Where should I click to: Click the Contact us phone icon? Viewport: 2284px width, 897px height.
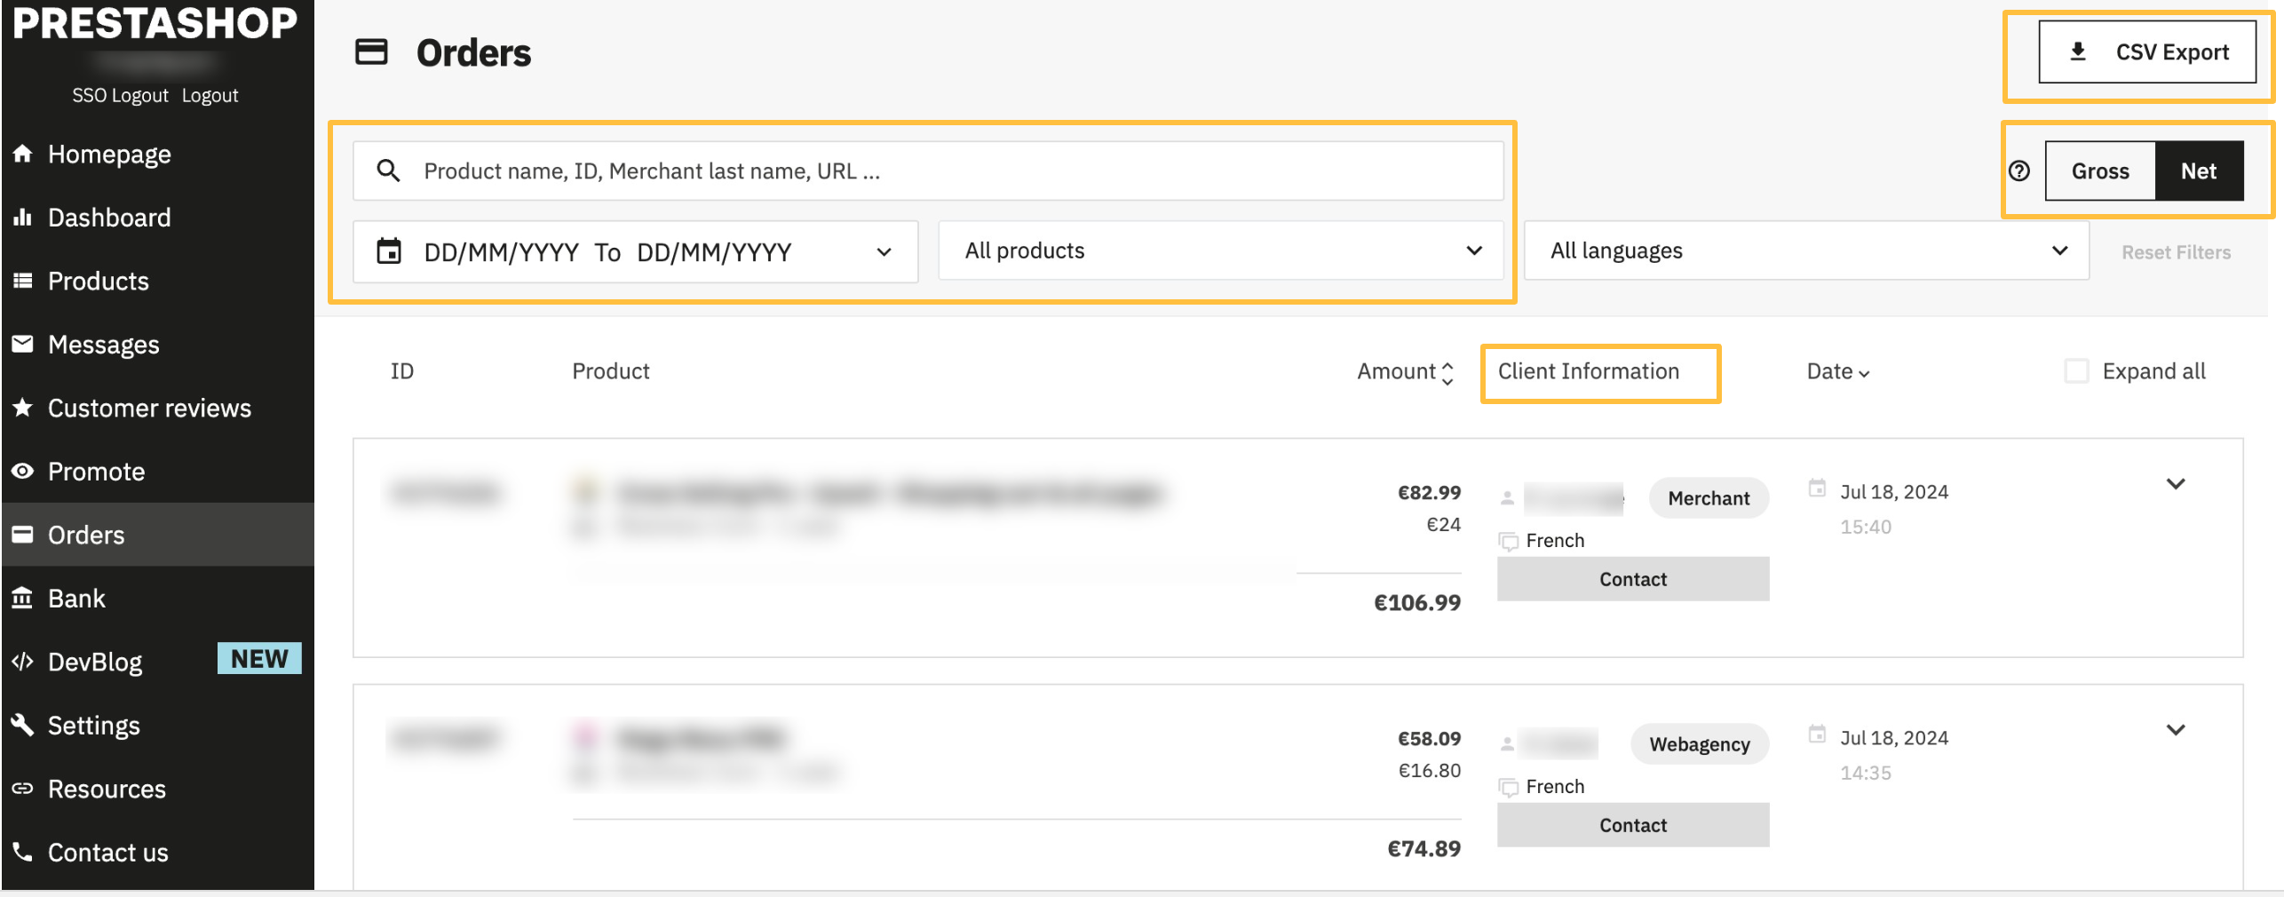(22, 852)
